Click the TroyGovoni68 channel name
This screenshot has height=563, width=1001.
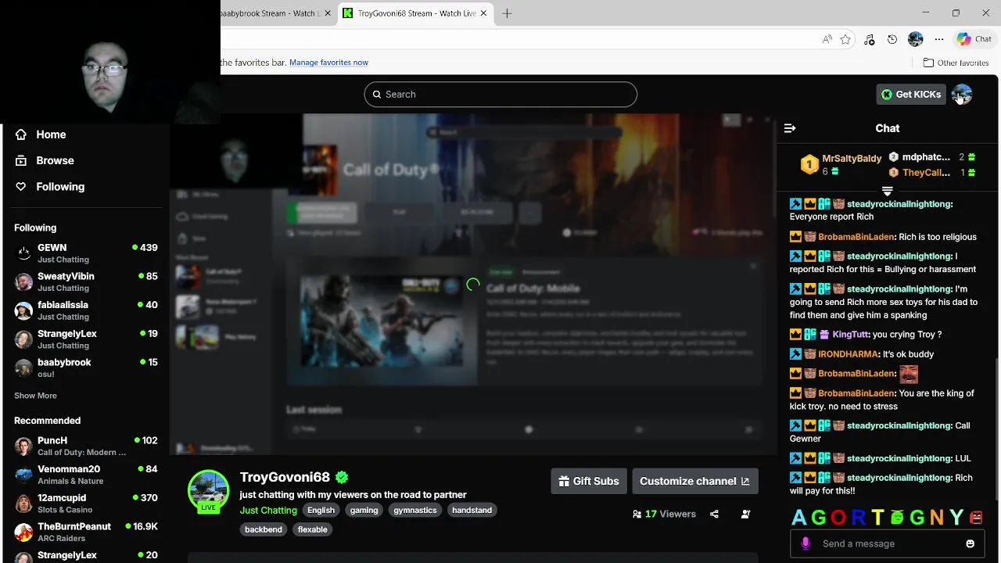[x=285, y=477]
